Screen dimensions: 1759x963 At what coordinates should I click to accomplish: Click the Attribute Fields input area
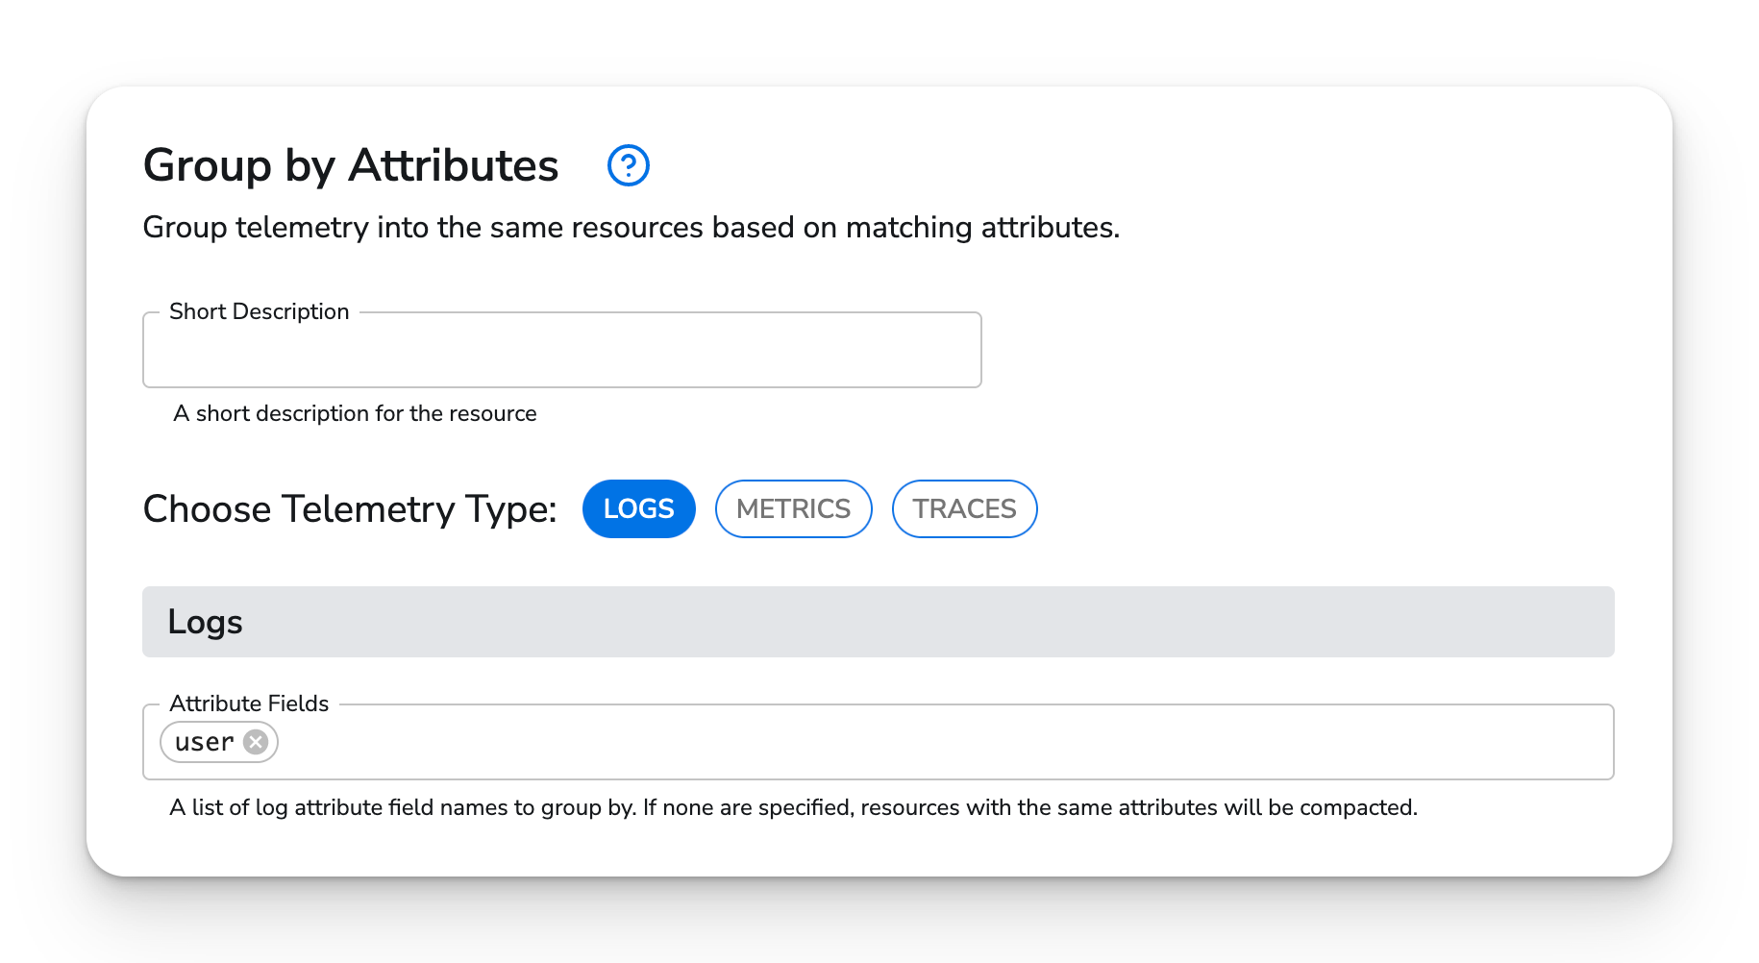coord(769,741)
